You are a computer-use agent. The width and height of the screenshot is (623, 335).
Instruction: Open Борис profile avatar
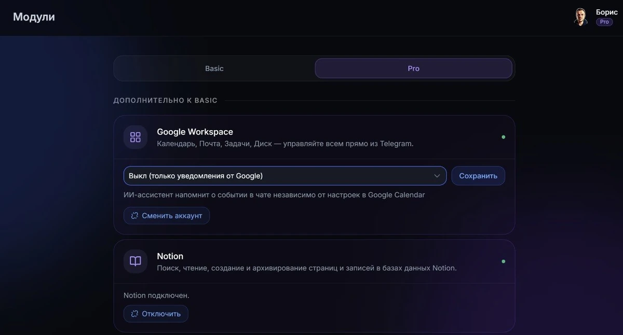click(x=580, y=17)
